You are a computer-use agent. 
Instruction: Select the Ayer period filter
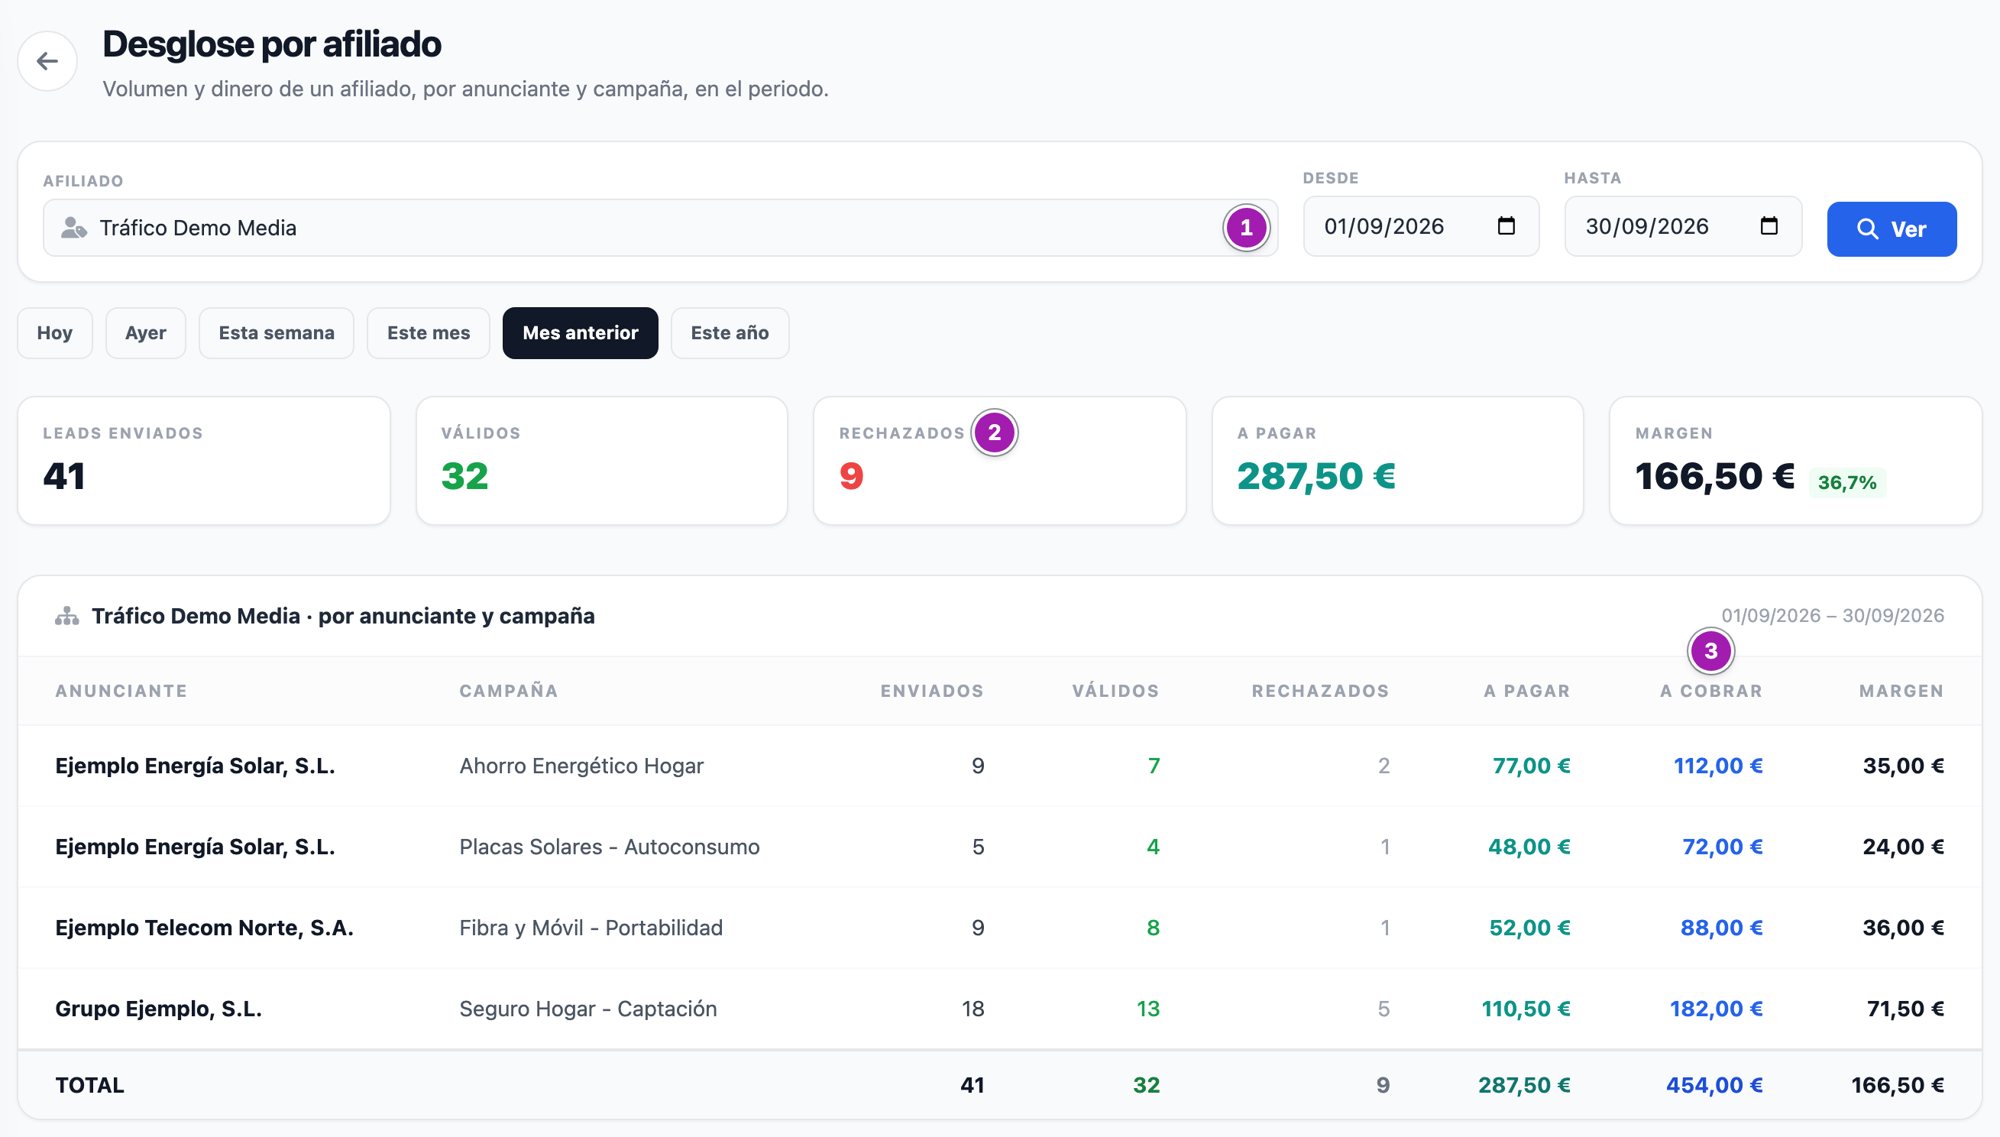146,333
